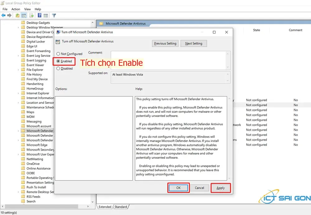Switch to the Standard tab
Screen dimensions: 311x215
pos(121,207)
